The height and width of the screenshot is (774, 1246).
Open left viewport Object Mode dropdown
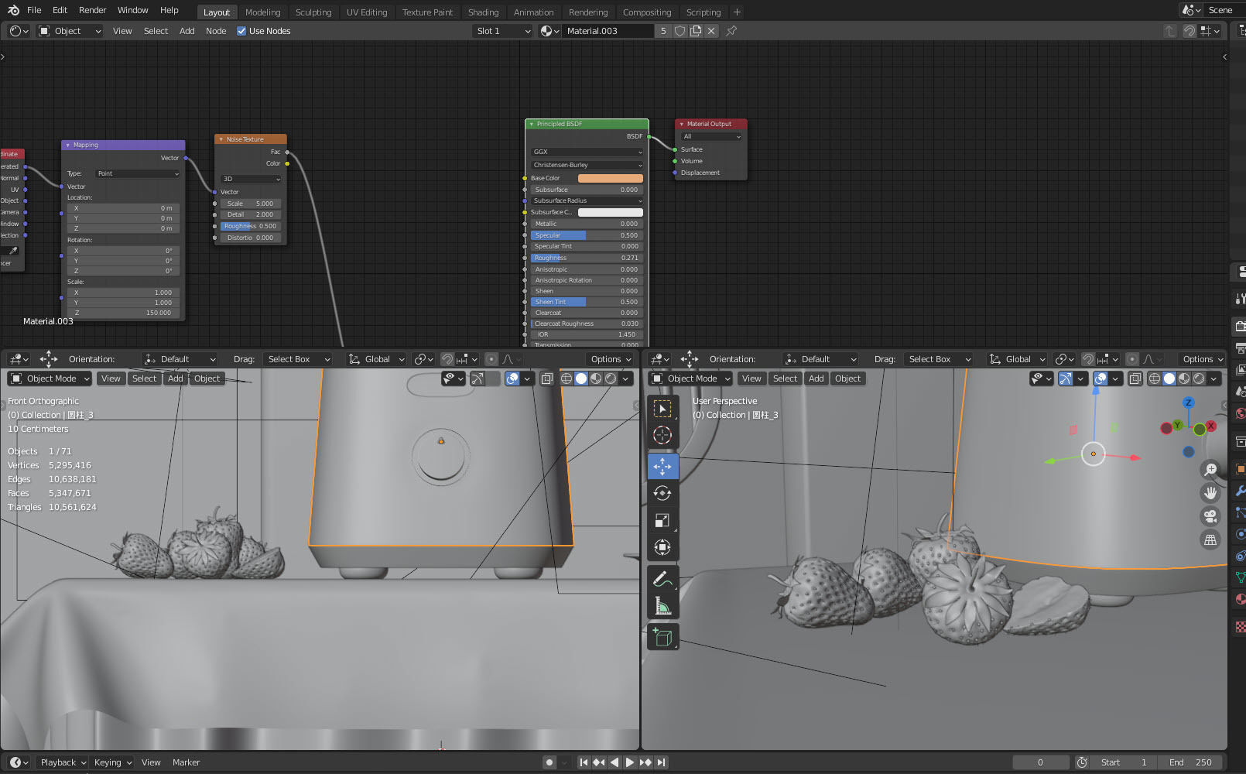click(x=50, y=378)
